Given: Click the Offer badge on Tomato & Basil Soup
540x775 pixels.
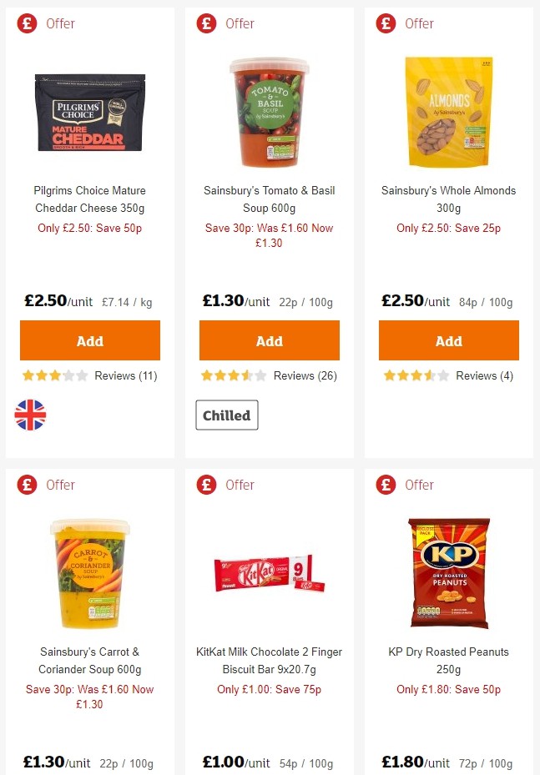Looking at the screenshot, I should 205,23.
